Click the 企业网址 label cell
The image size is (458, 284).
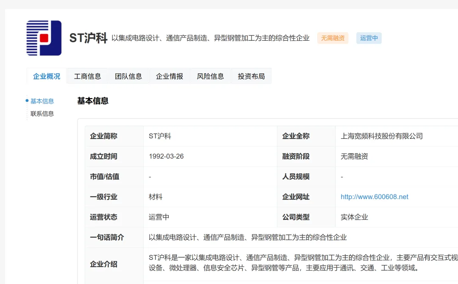coord(306,197)
